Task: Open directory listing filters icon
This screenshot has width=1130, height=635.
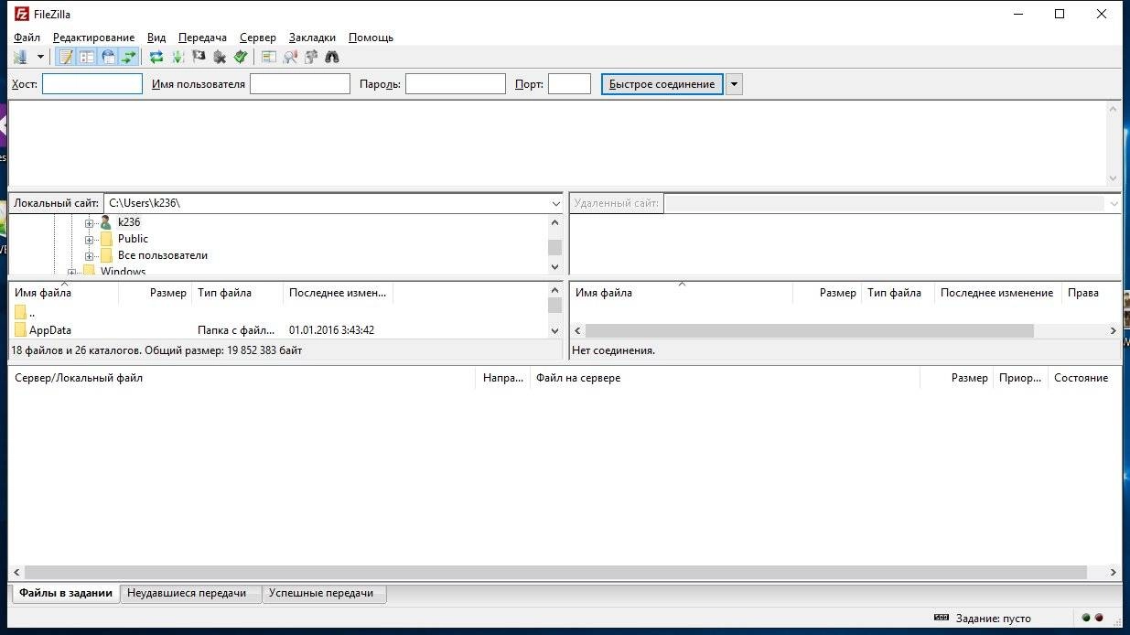Action: (268, 57)
